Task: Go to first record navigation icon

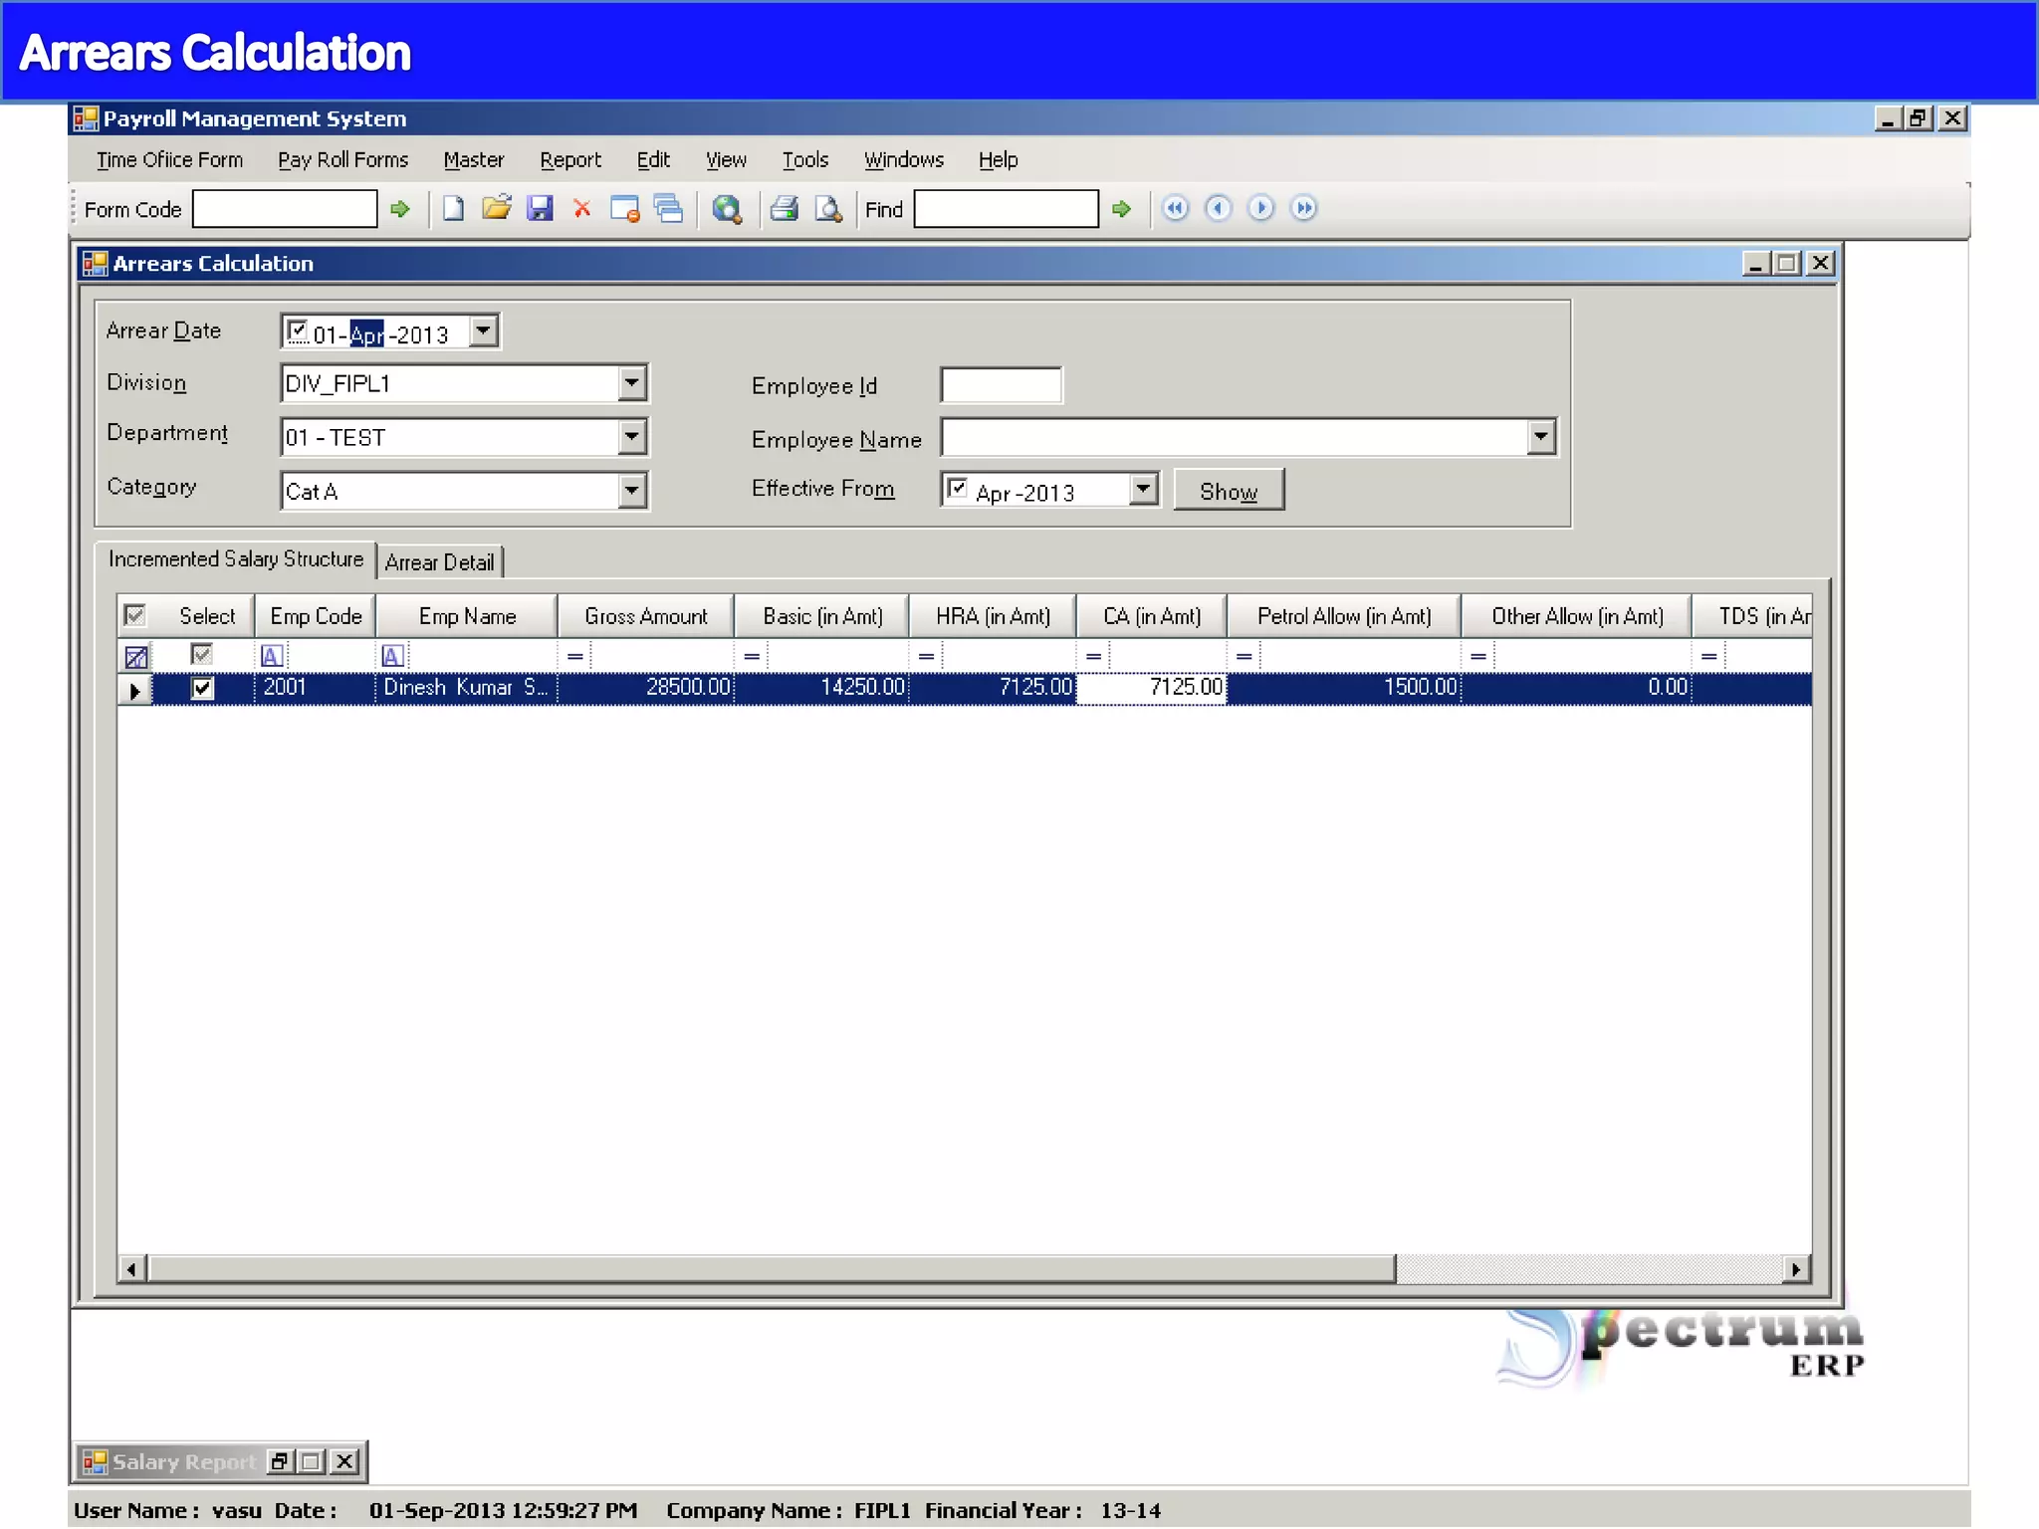Action: click(x=1176, y=208)
